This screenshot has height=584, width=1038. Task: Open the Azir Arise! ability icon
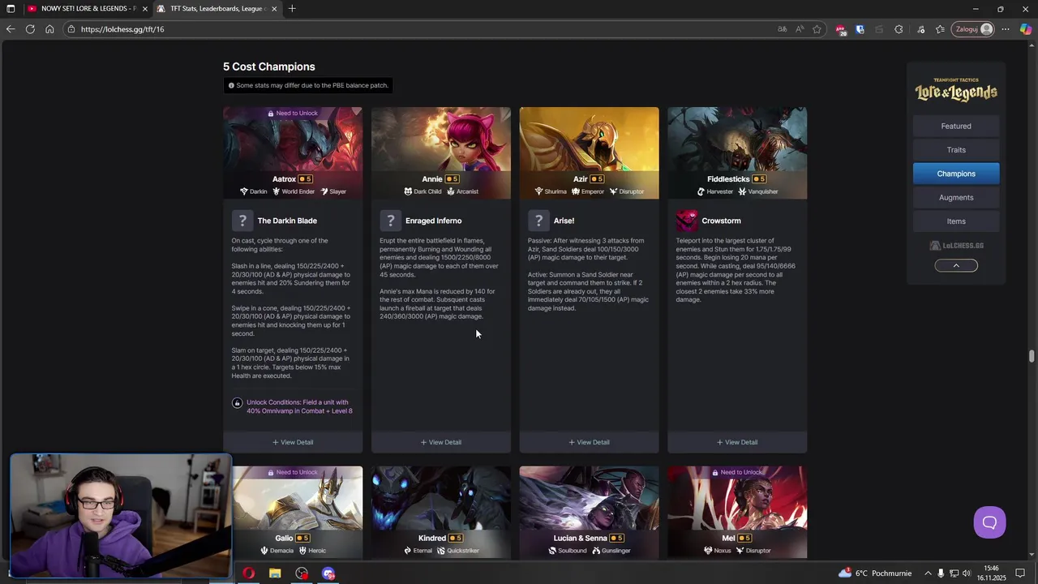click(538, 221)
